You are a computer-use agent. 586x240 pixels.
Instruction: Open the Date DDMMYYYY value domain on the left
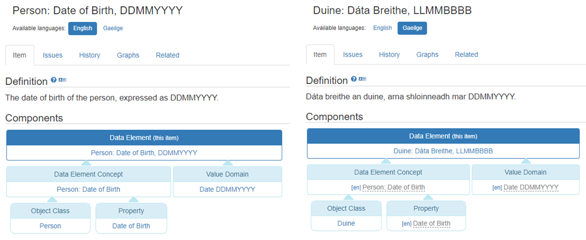tap(227, 189)
